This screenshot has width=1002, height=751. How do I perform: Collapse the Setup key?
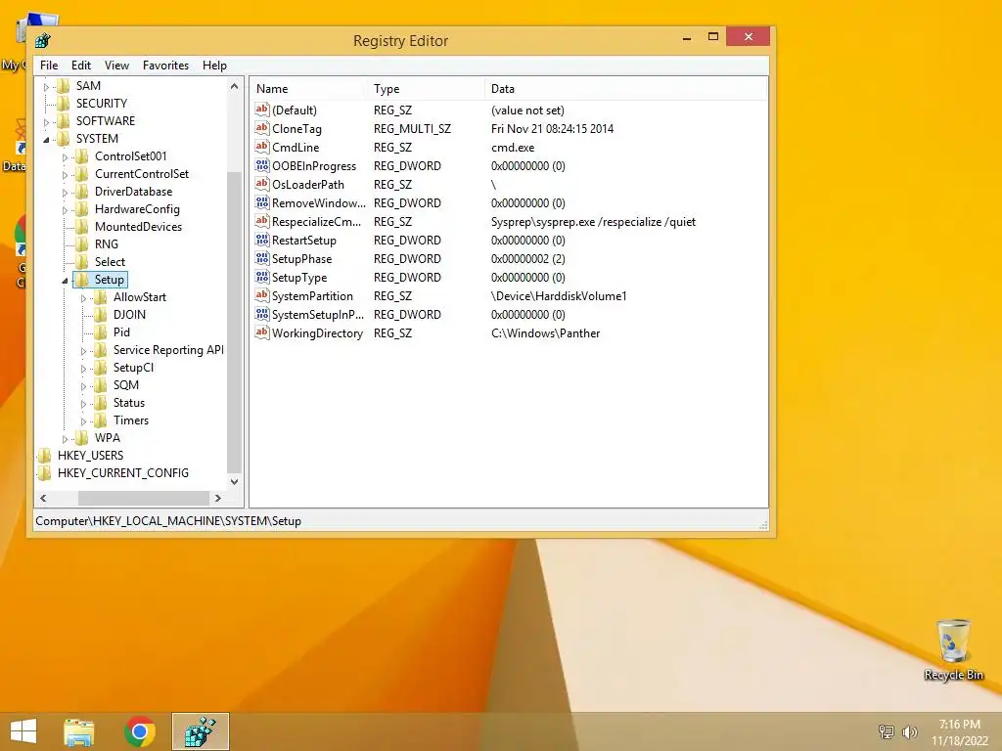click(65, 281)
